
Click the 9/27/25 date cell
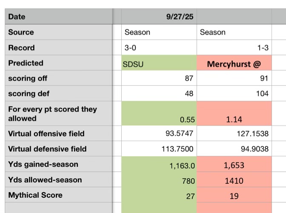pyautogui.click(x=160, y=17)
